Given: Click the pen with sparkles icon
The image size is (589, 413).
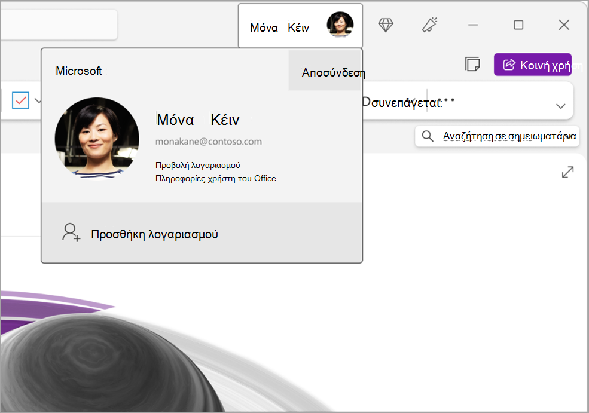Looking at the screenshot, I should 430,25.
